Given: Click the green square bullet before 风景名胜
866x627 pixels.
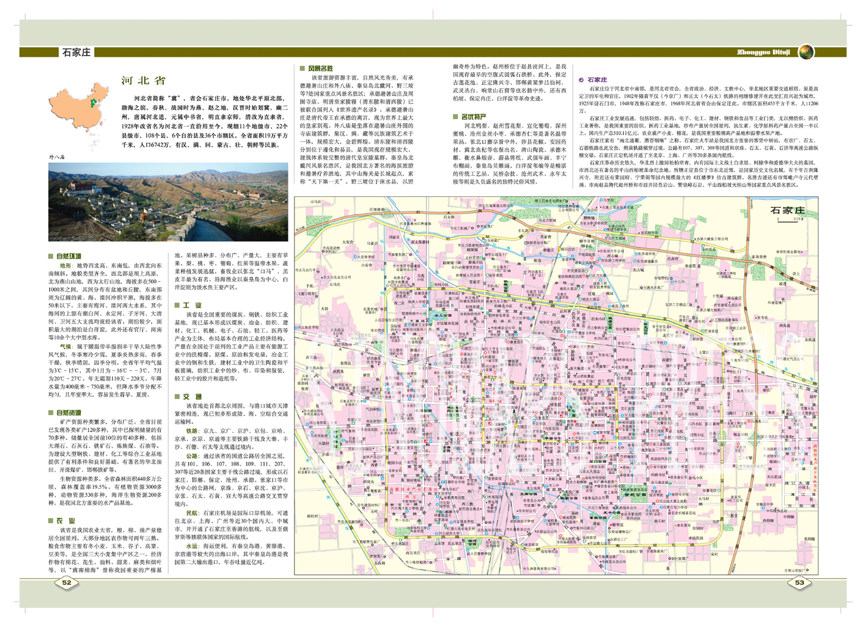Looking at the screenshot, I should pos(302,68).
